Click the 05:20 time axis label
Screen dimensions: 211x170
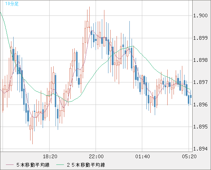[x=189, y=156]
